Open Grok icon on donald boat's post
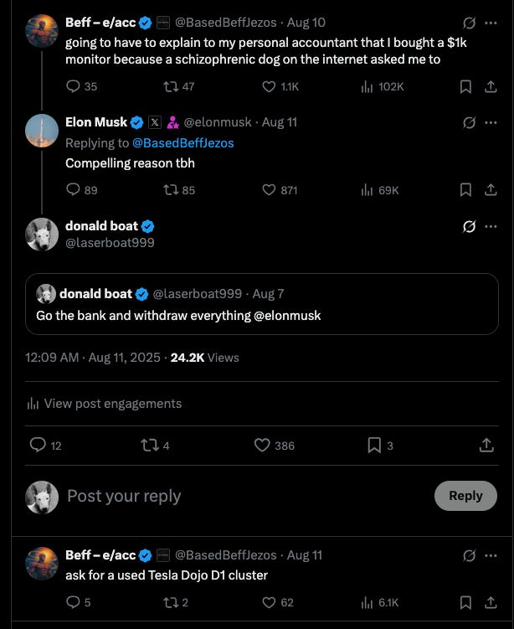 pyautogui.click(x=470, y=226)
